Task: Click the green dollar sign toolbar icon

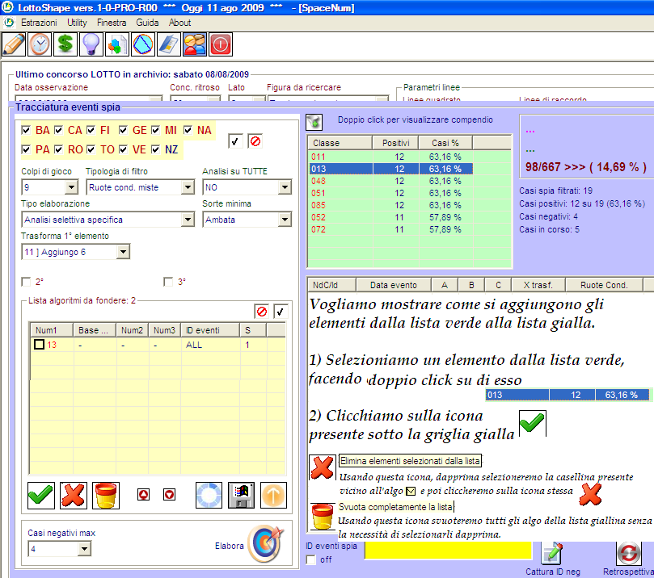Action: click(65, 44)
